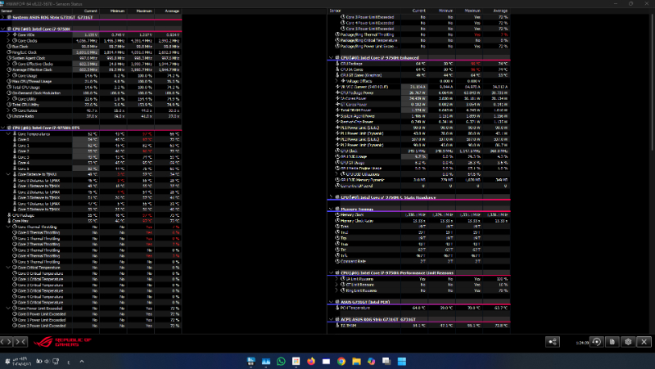The height and width of the screenshot is (369, 655).
Task: Expand the GPU D3D Utilizations row
Action: point(337,174)
